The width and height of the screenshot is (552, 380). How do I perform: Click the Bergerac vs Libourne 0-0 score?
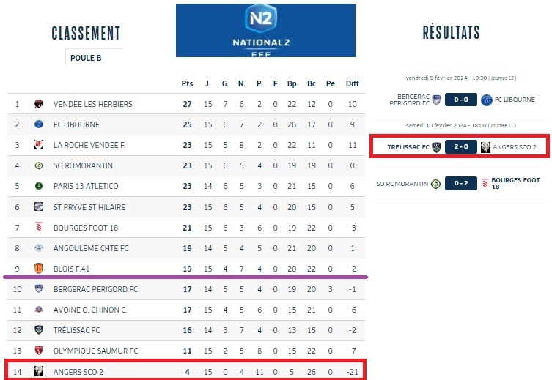461,100
